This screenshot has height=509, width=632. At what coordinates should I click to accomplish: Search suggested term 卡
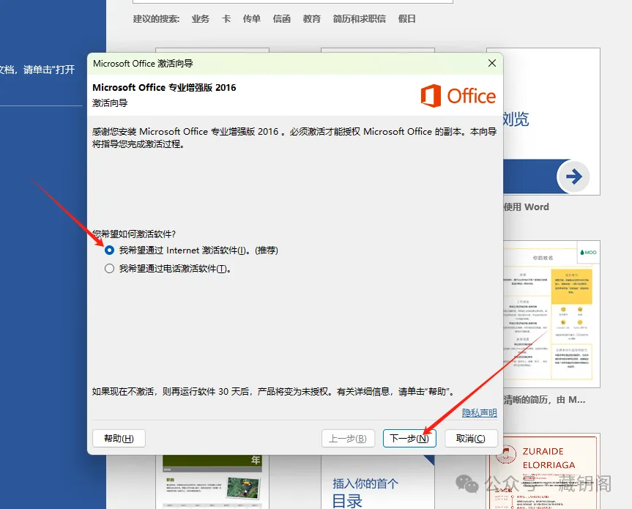tap(226, 19)
